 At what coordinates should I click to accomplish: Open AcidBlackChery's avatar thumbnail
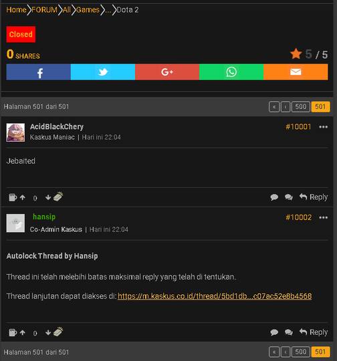[15, 132]
